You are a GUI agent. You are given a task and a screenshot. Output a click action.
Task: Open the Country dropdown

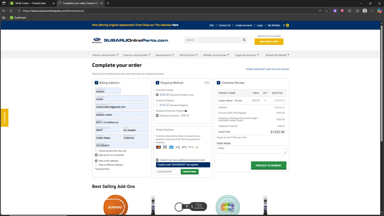(x=108, y=137)
